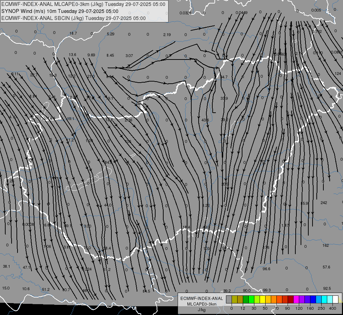The height and width of the screenshot is (315, 343).
Task: Click the MLCAPE0-3km title line at top
Action: 83,4
